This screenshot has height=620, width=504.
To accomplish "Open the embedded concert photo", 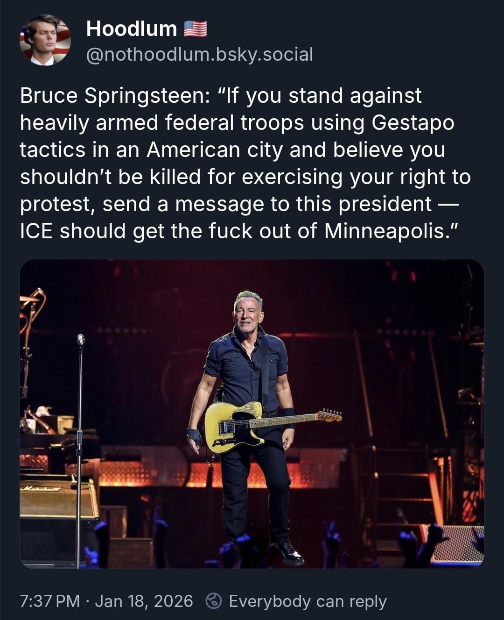I will (252, 413).
